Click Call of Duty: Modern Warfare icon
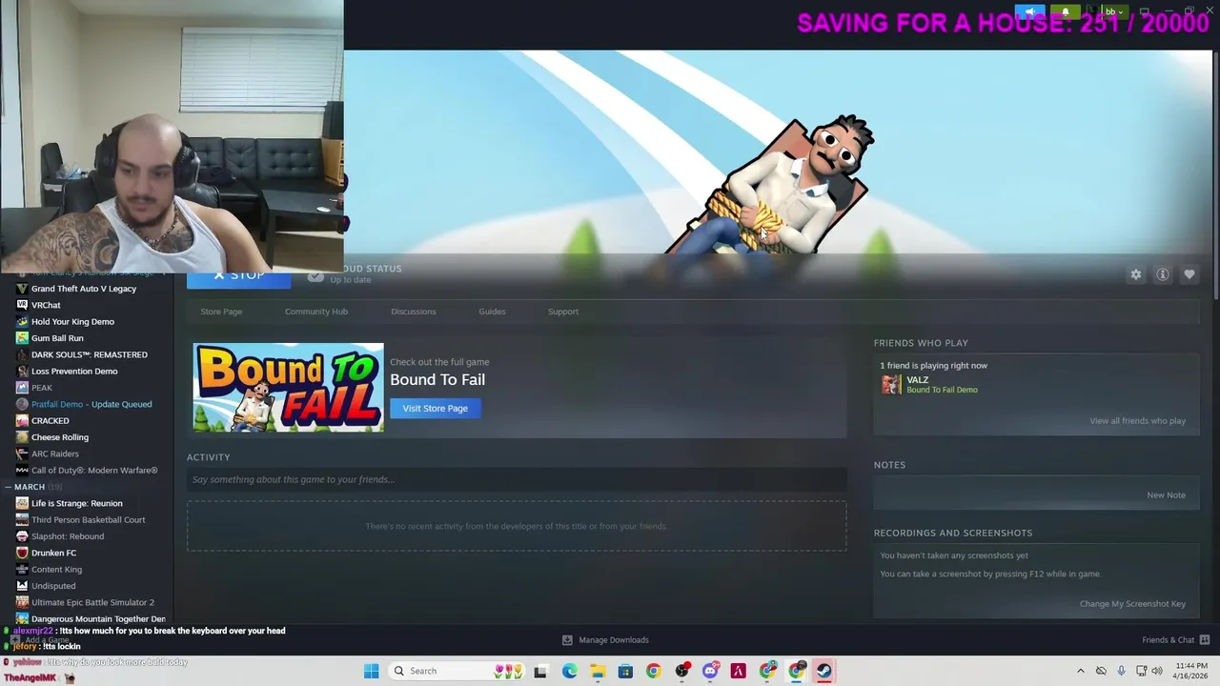Viewport: 1220px width, 686px height. coord(22,470)
